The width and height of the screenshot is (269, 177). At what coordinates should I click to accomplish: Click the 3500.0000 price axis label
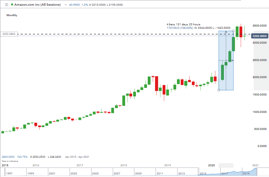pyautogui.click(x=259, y=26)
